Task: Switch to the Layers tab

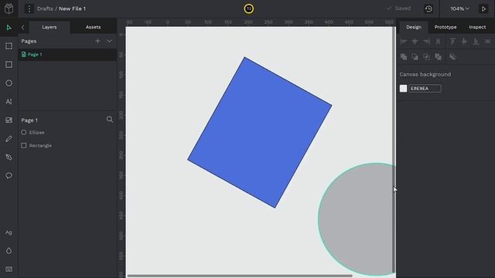Action: pyautogui.click(x=49, y=27)
